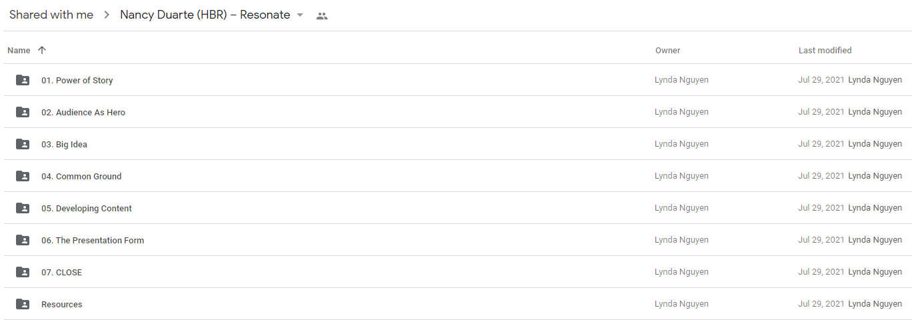Reverse sort with the Name arrow icon
The height and width of the screenshot is (320, 912).
pyautogui.click(x=42, y=50)
